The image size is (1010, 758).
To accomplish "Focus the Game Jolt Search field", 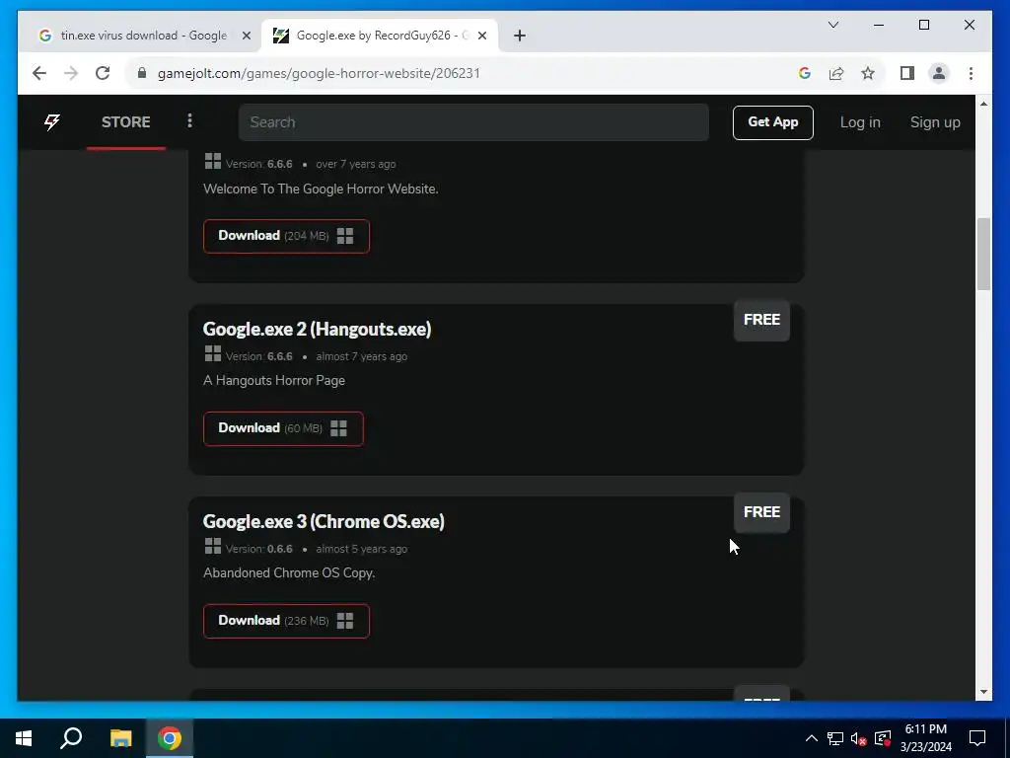I will [473, 122].
